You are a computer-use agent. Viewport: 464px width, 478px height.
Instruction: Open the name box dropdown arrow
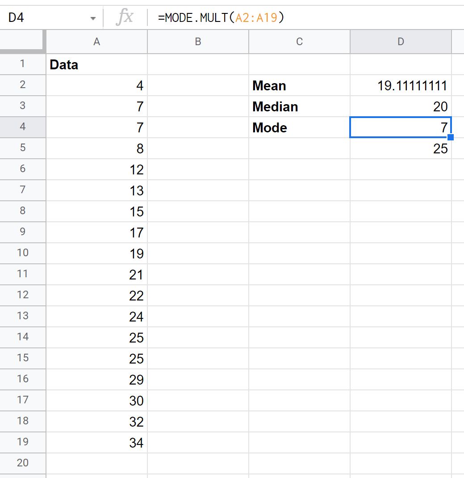point(93,18)
